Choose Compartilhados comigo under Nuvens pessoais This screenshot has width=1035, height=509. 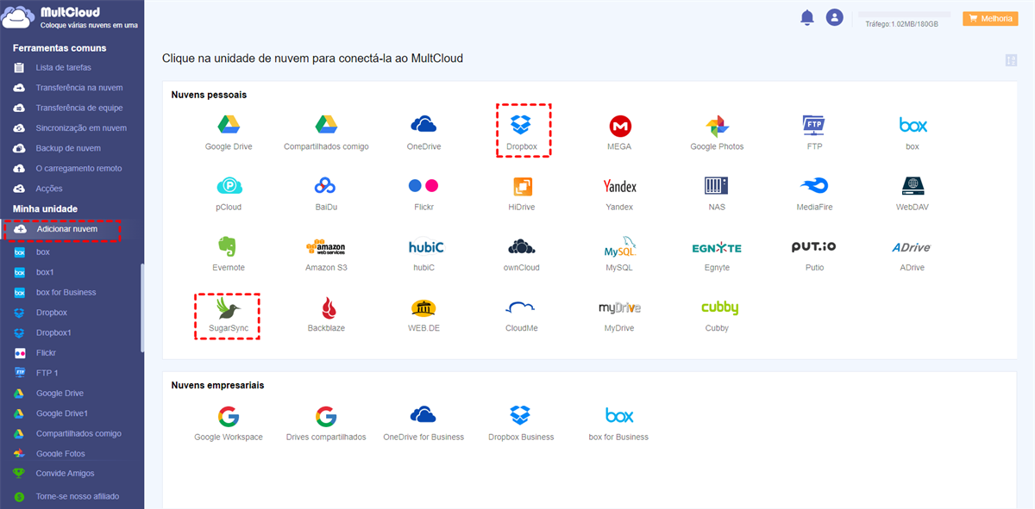pos(326,126)
